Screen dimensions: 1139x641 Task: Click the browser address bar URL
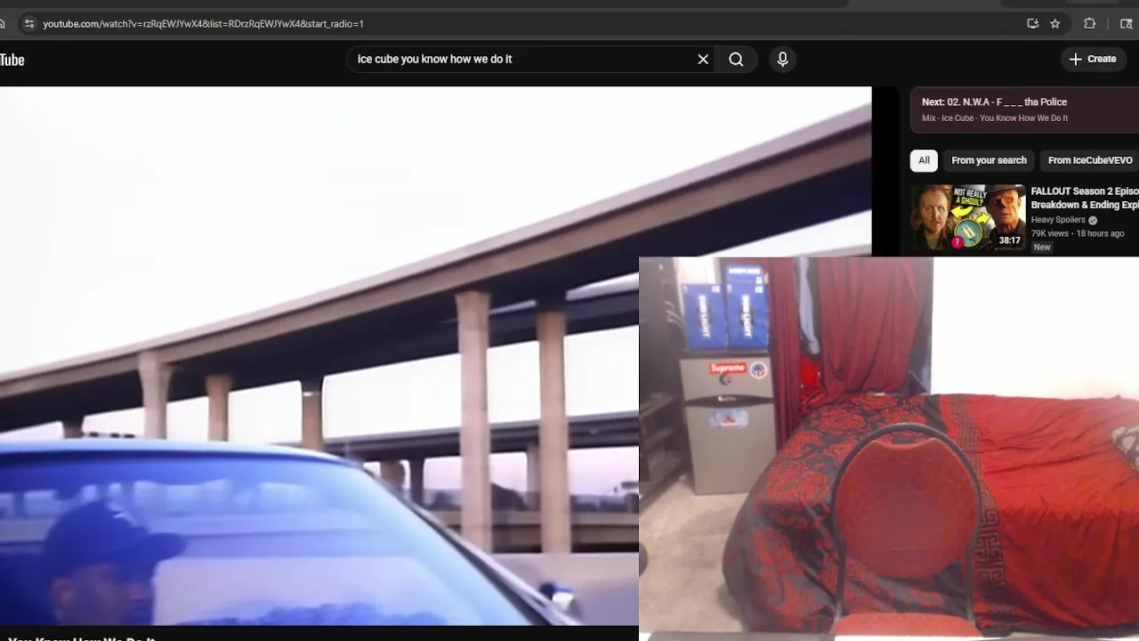[x=204, y=24]
